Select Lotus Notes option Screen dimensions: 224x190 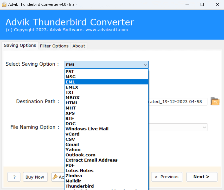pyautogui.click(x=107, y=170)
